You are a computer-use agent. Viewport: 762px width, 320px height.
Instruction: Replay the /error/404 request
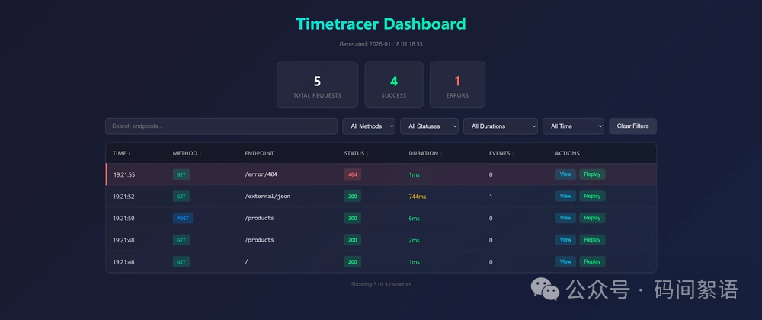(x=592, y=174)
